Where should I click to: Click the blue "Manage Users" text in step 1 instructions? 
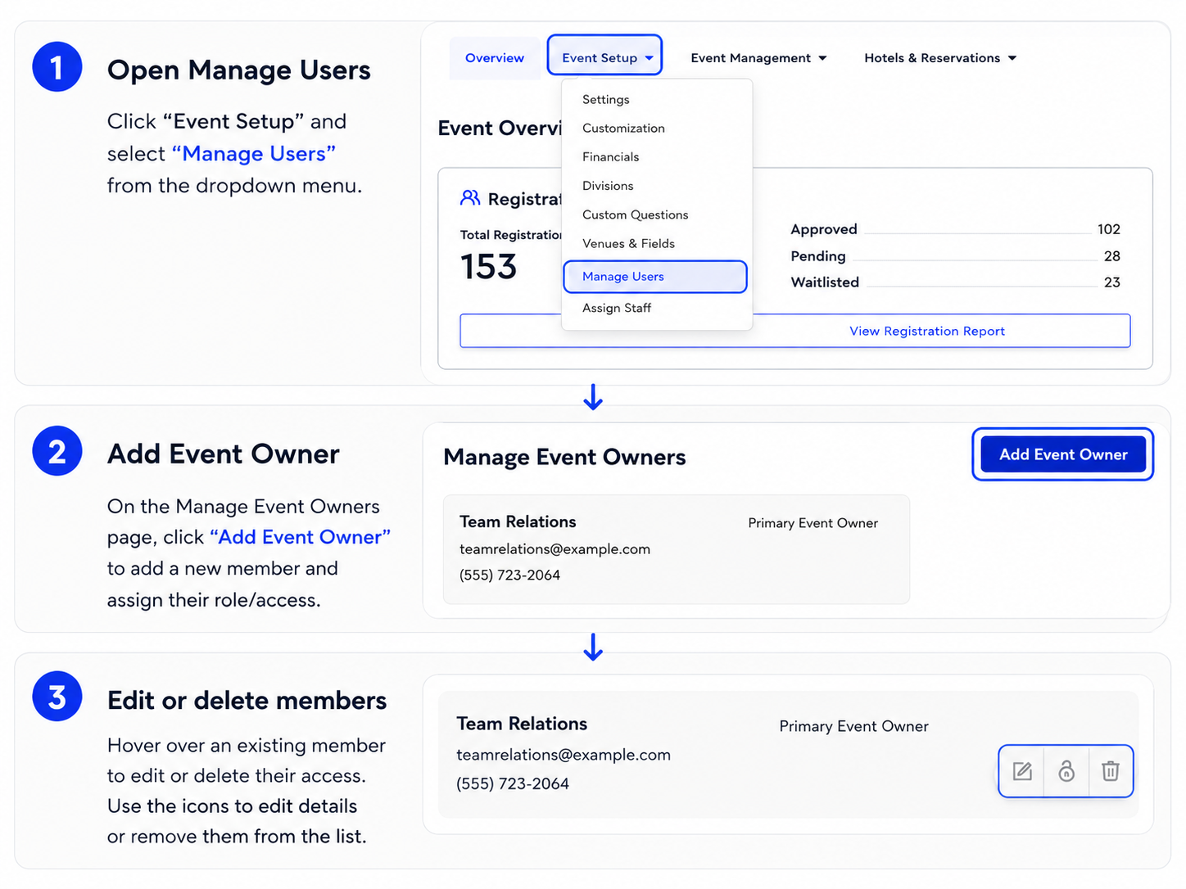tap(254, 154)
